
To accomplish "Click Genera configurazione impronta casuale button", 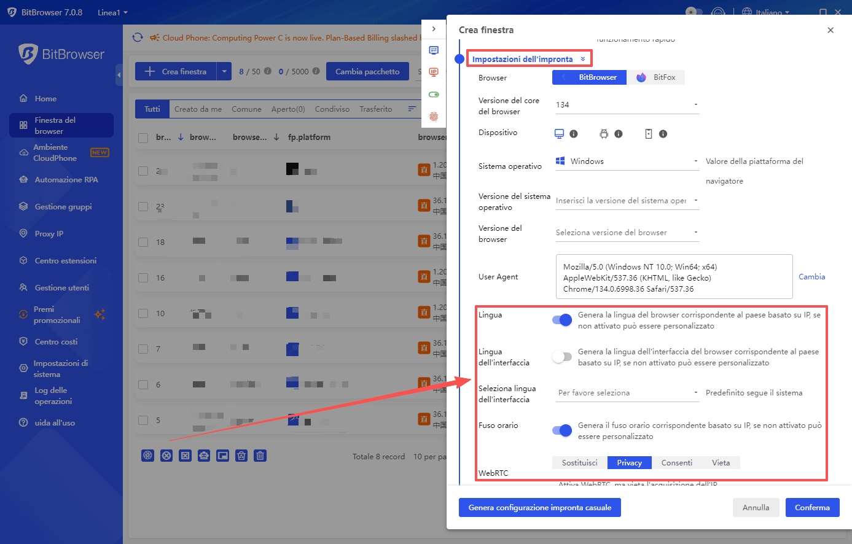I will [x=539, y=507].
